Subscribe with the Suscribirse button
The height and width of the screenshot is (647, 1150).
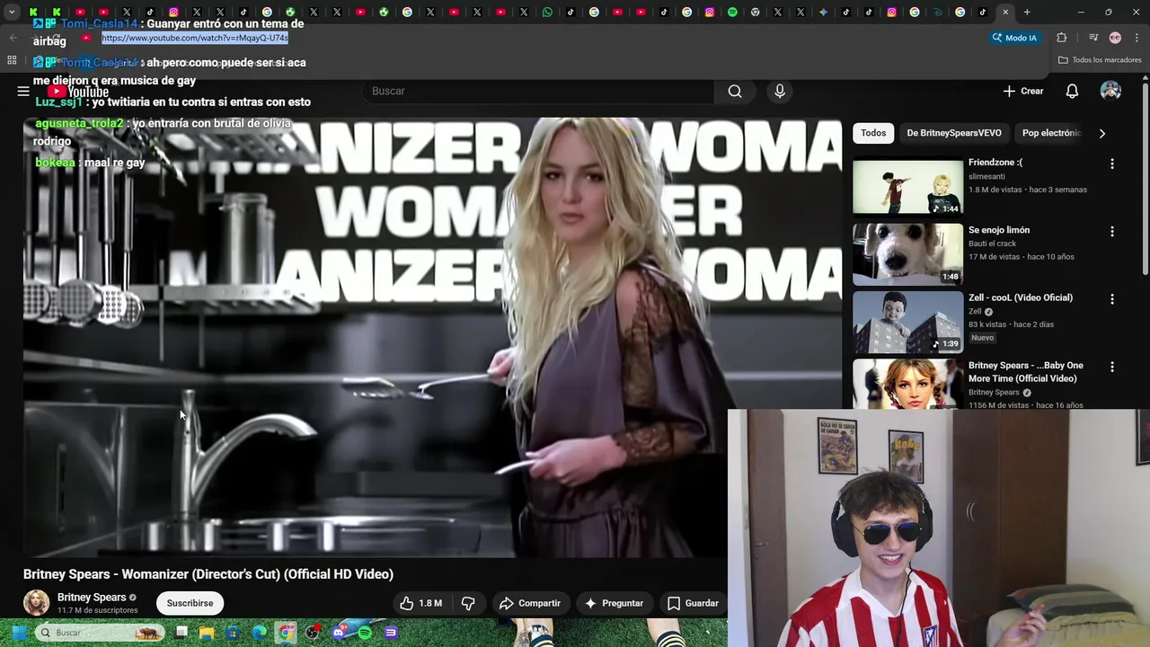190,603
